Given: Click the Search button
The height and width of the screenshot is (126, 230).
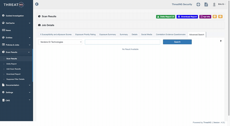Looking at the screenshot, I should point(177,42).
